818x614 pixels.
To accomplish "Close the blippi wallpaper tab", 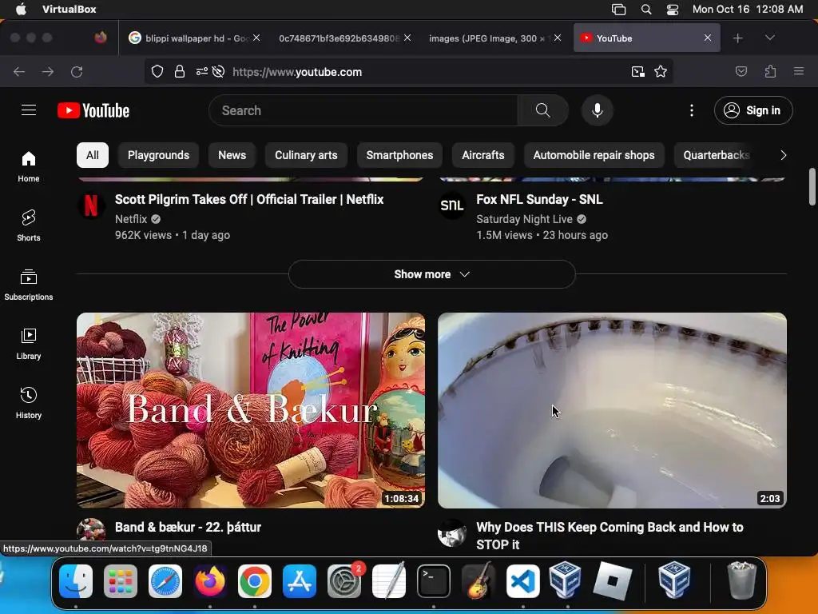I will 256,38.
